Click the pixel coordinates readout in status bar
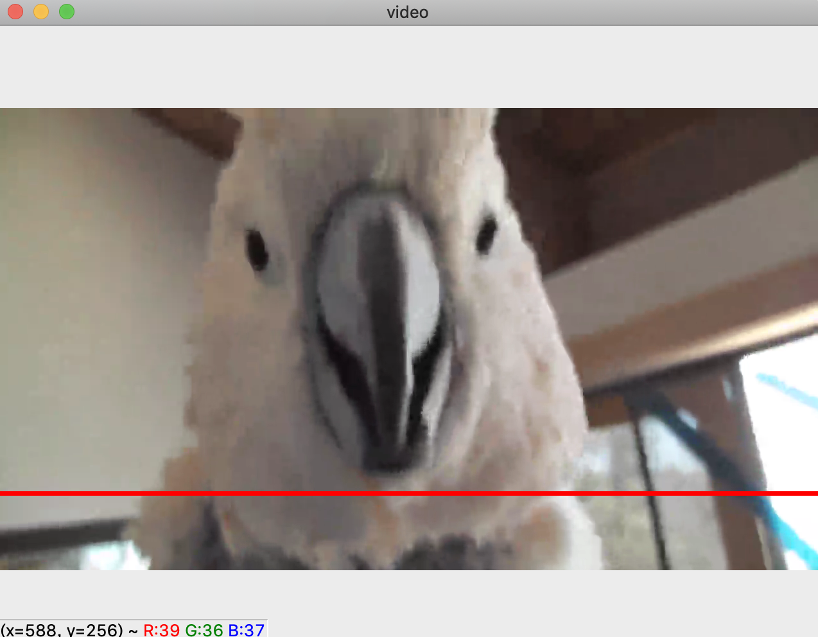The height and width of the screenshot is (637, 818). pos(62,629)
